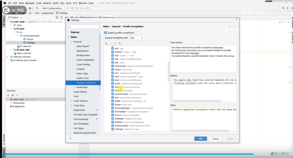Viewport: 293px width, 158px height.
Task: Uncheck the toCompletable template checkbox
Action: tap(113, 108)
